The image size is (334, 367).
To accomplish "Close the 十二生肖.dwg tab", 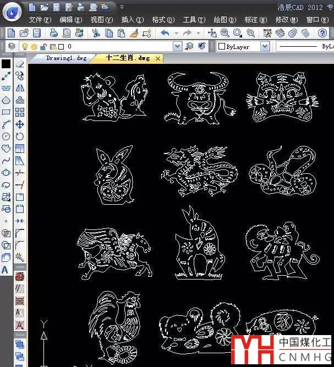I will (158, 58).
